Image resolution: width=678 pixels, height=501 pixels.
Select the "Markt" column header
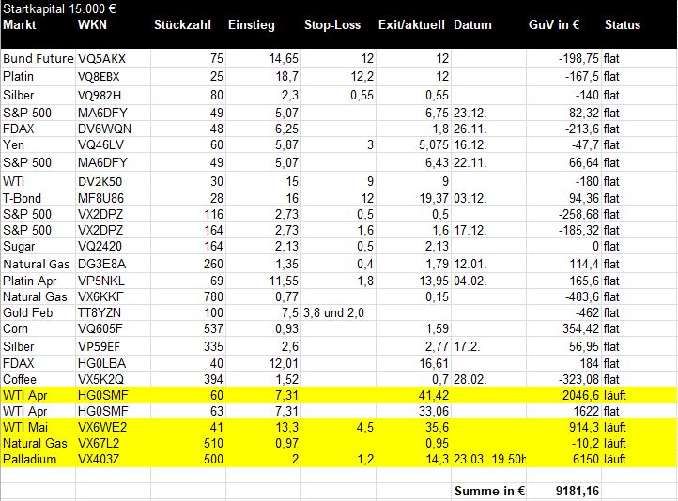(x=19, y=24)
